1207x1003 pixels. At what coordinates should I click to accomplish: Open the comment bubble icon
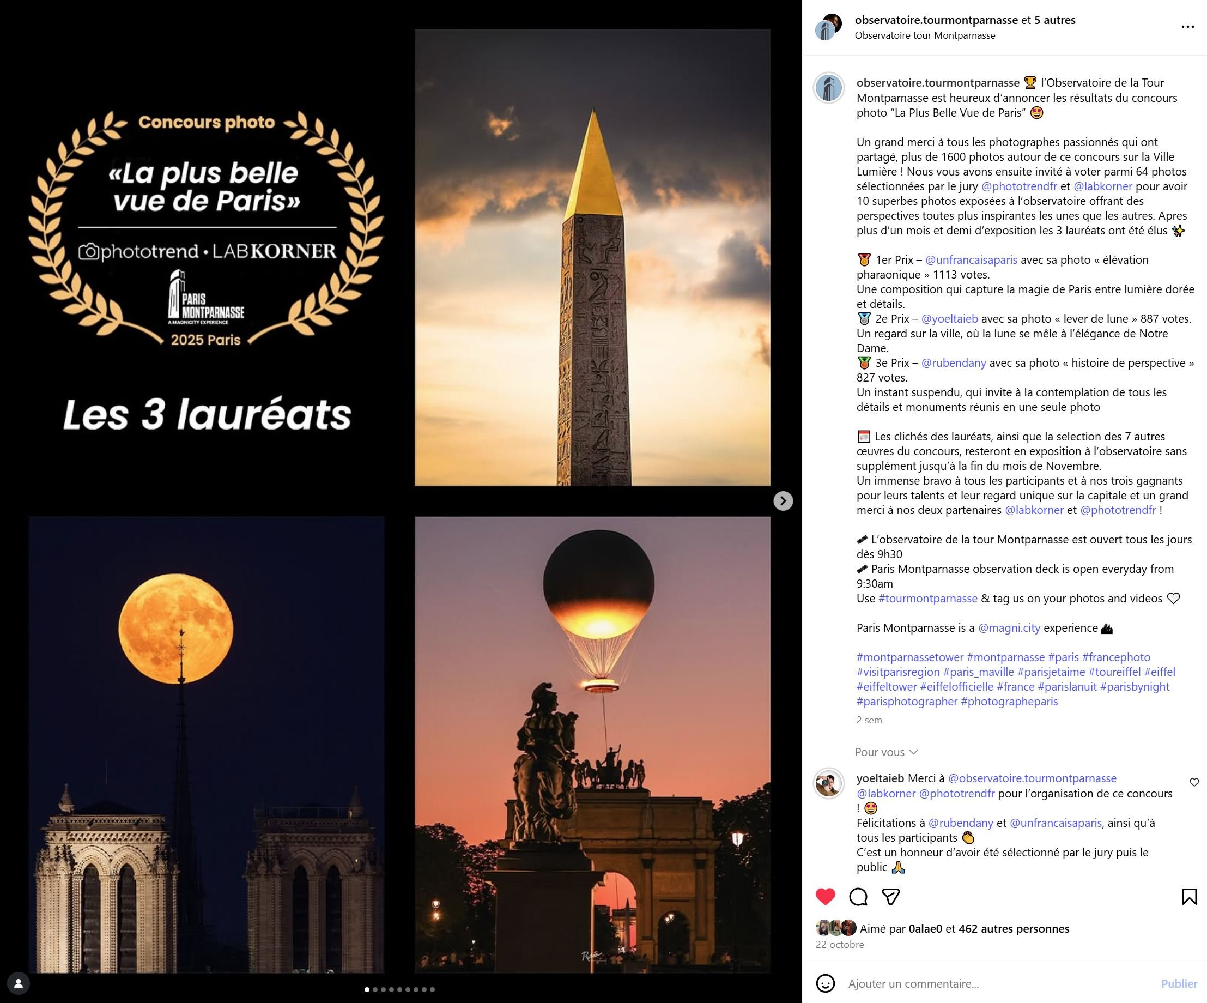tap(858, 896)
